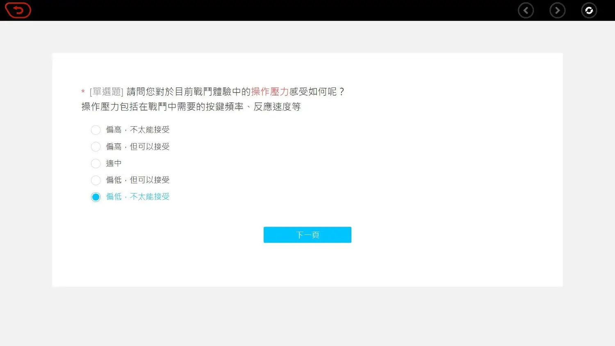Select radio circle for 偏高，但可以接受
The image size is (615, 346).
(x=96, y=147)
